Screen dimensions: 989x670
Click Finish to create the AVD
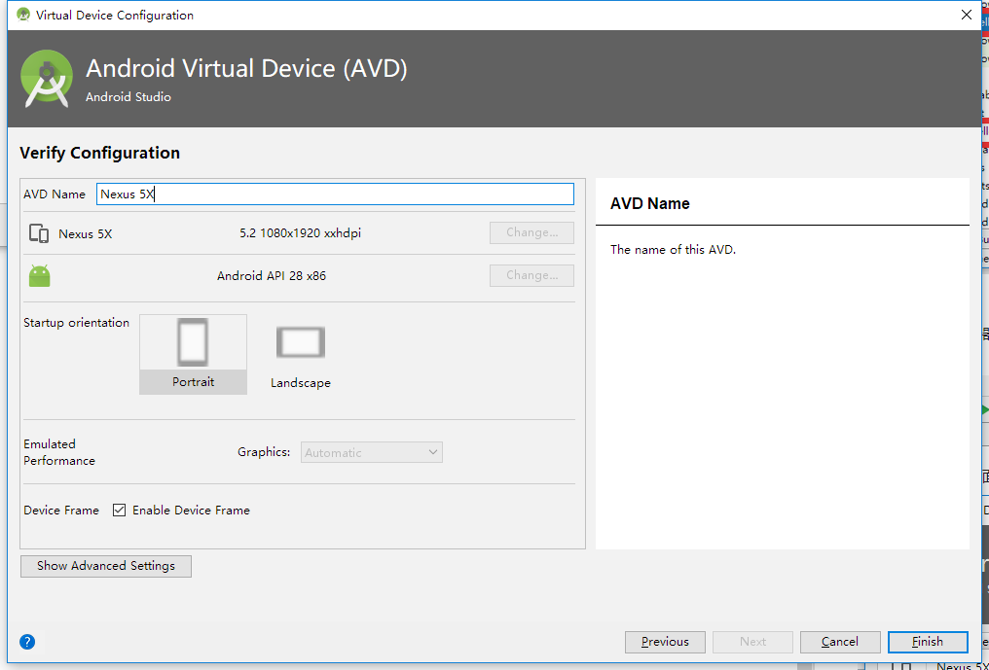point(928,642)
